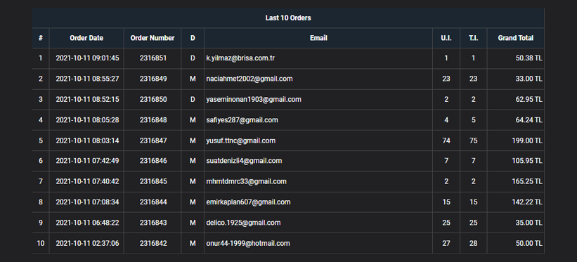Screen dimensions: 577x262
Task: Click email yusuf.ttnc@gmail.com
Action: 240,140
